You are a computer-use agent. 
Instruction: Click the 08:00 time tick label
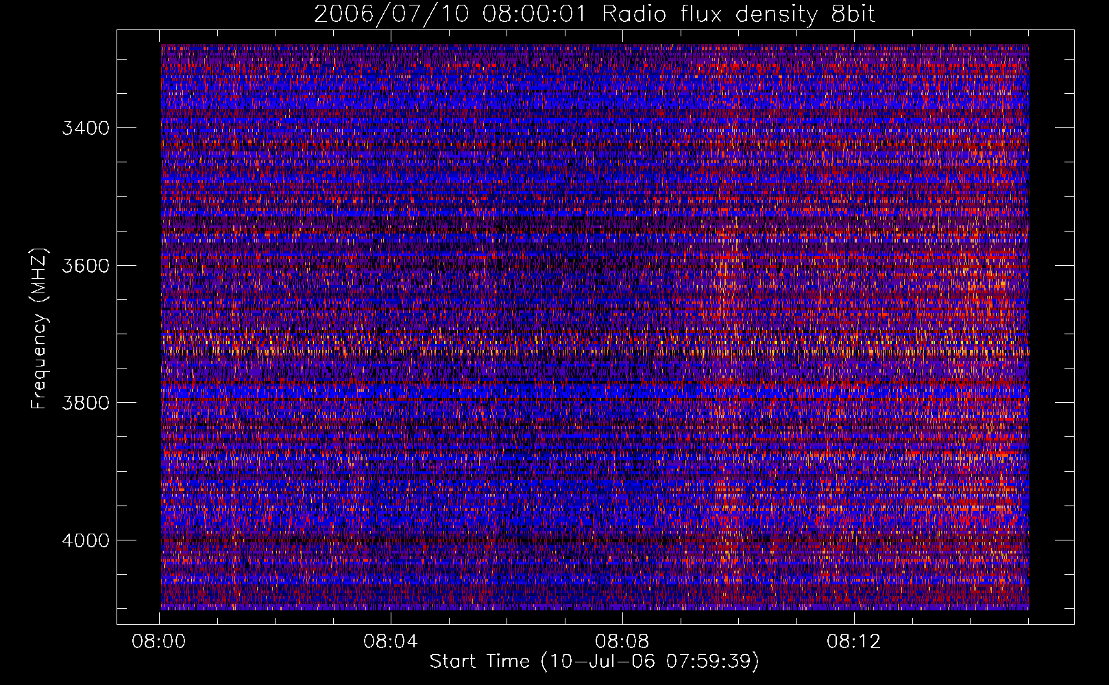pos(159,642)
